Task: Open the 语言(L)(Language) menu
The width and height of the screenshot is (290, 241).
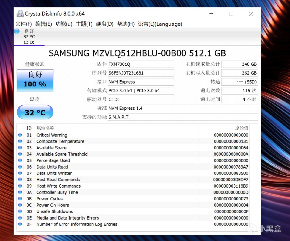Action: [x=160, y=24]
